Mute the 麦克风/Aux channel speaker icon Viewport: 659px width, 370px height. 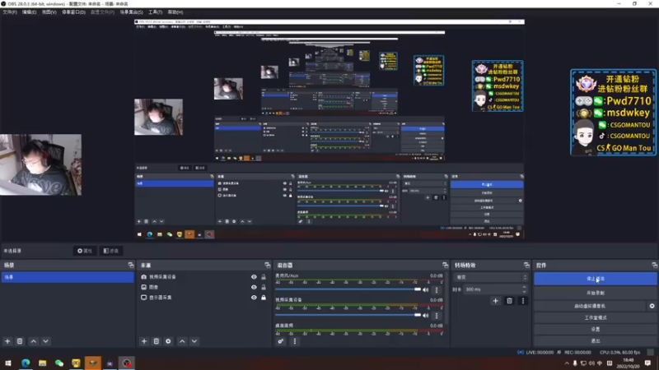pos(426,290)
